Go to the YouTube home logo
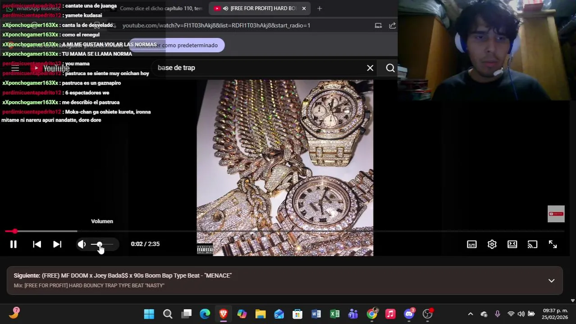The width and height of the screenshot is (576, 324). coord(50,68)
